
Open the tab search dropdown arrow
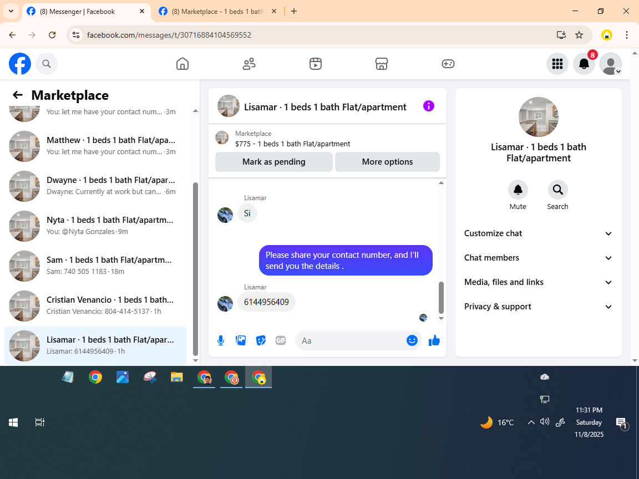point(11,12)
